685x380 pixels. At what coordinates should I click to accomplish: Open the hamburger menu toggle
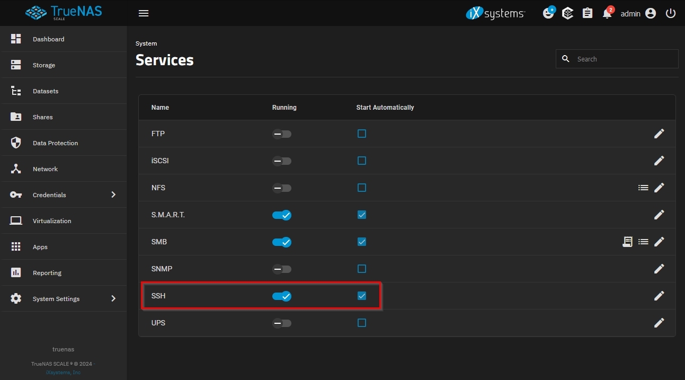144,13
